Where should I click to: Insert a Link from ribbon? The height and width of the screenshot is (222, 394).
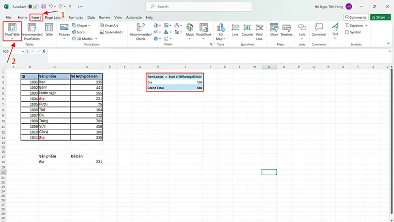tap(302, 32)
